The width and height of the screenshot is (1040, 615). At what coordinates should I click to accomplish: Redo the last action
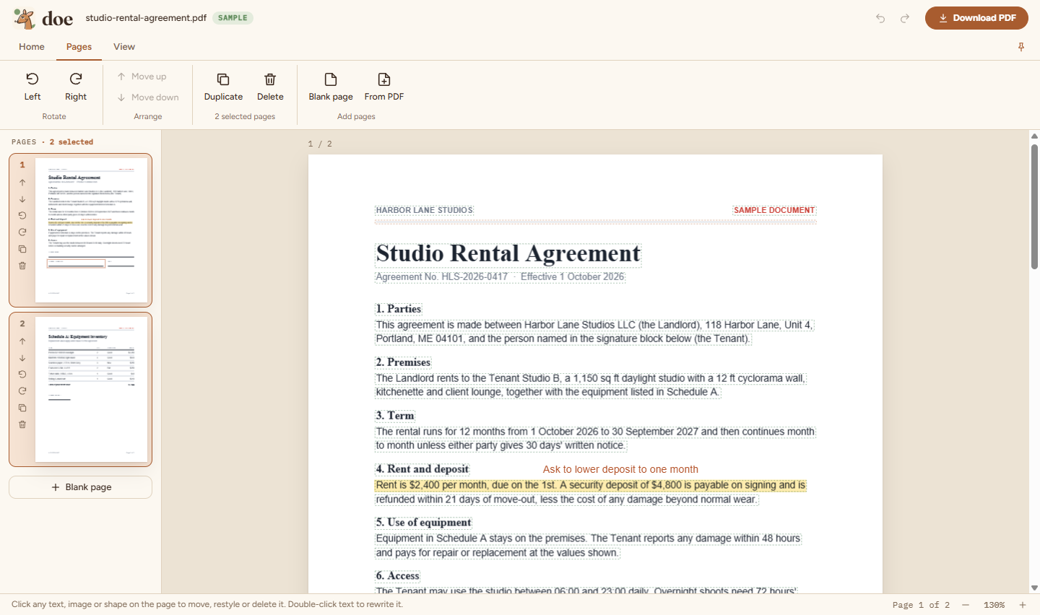pos(905,18)
